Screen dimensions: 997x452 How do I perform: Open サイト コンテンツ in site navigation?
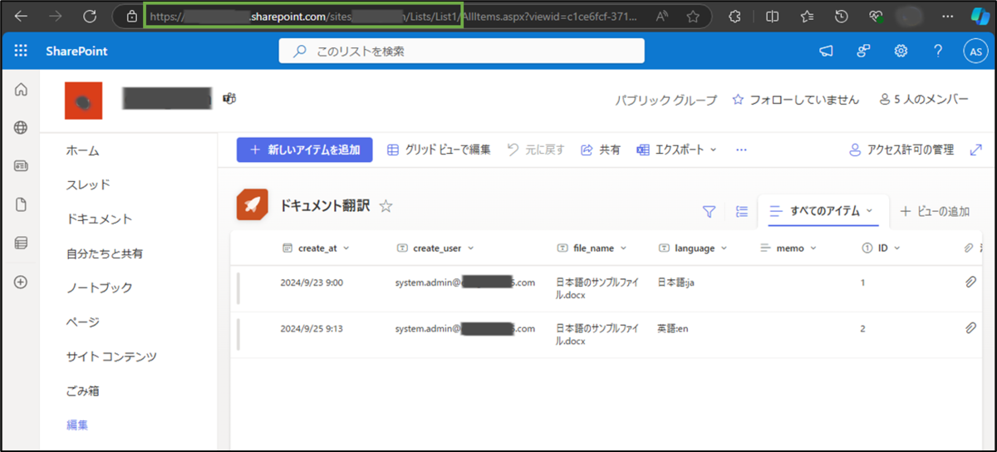coord(111,356)
